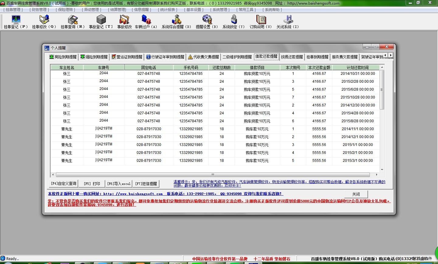Click 关闭 button in 个人提醒 dialog
Screen dimensions: 438x264
[356, 194]
